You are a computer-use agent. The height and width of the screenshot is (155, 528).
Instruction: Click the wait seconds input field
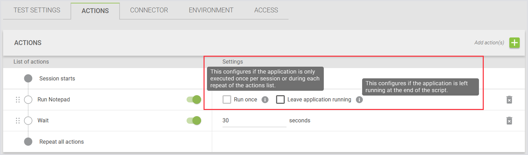[x=254, y=121]
